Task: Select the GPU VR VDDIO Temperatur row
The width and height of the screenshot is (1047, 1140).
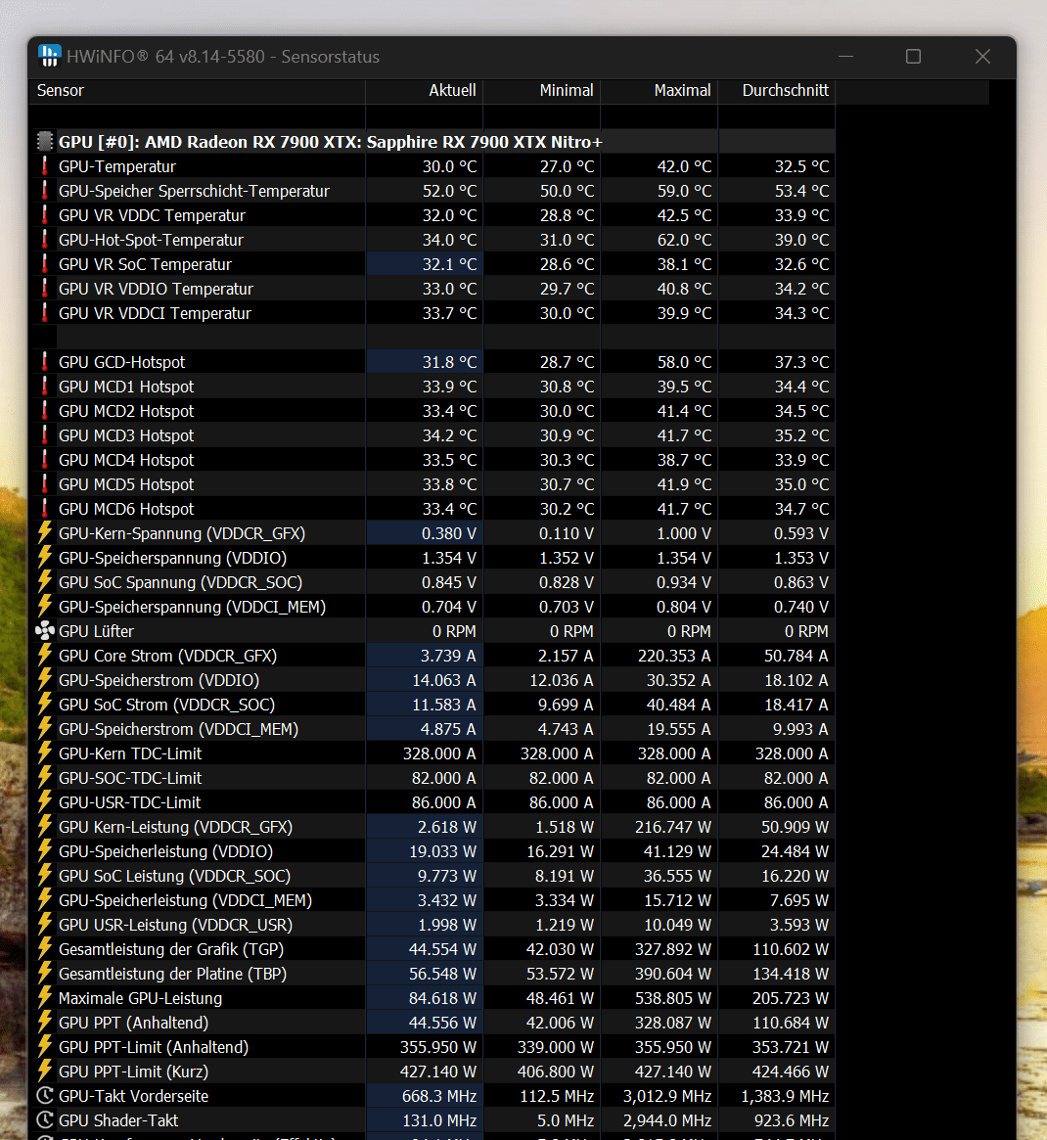Action: pyautogui.click(x=432, y=289)
